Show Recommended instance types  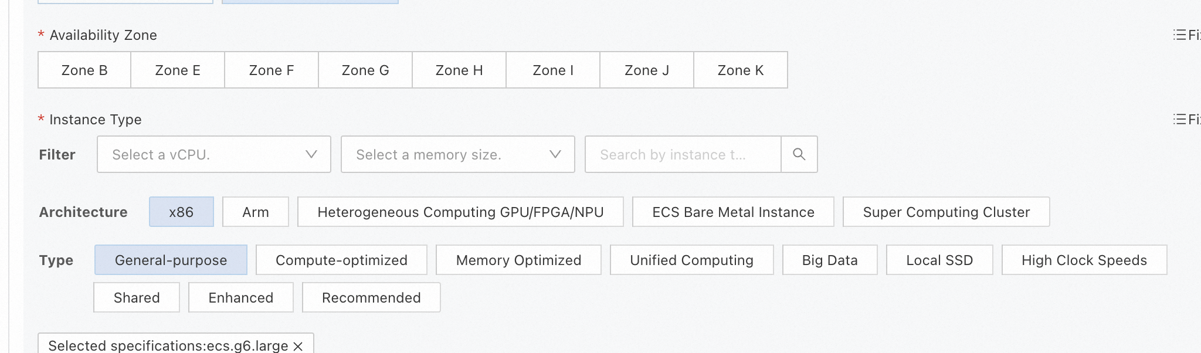coord(371,297)
